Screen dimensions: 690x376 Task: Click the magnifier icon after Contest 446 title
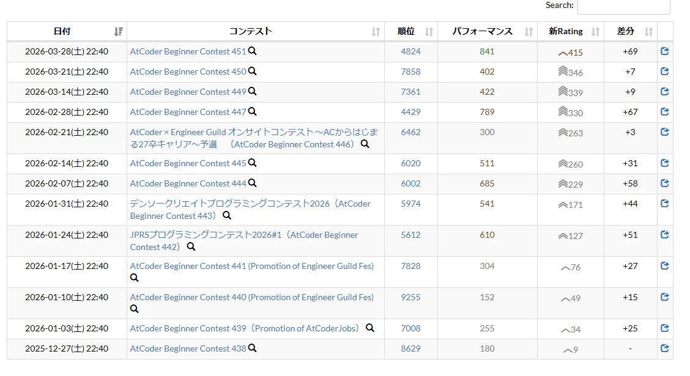pyautogui.click(x=365, y=144)
